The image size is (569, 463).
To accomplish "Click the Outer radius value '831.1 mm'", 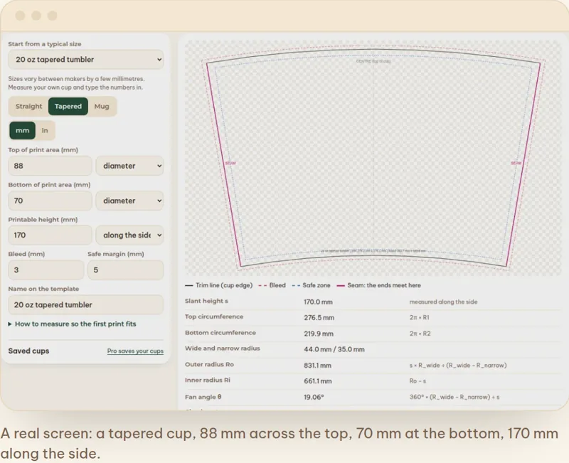I will (x=317, y=366).
